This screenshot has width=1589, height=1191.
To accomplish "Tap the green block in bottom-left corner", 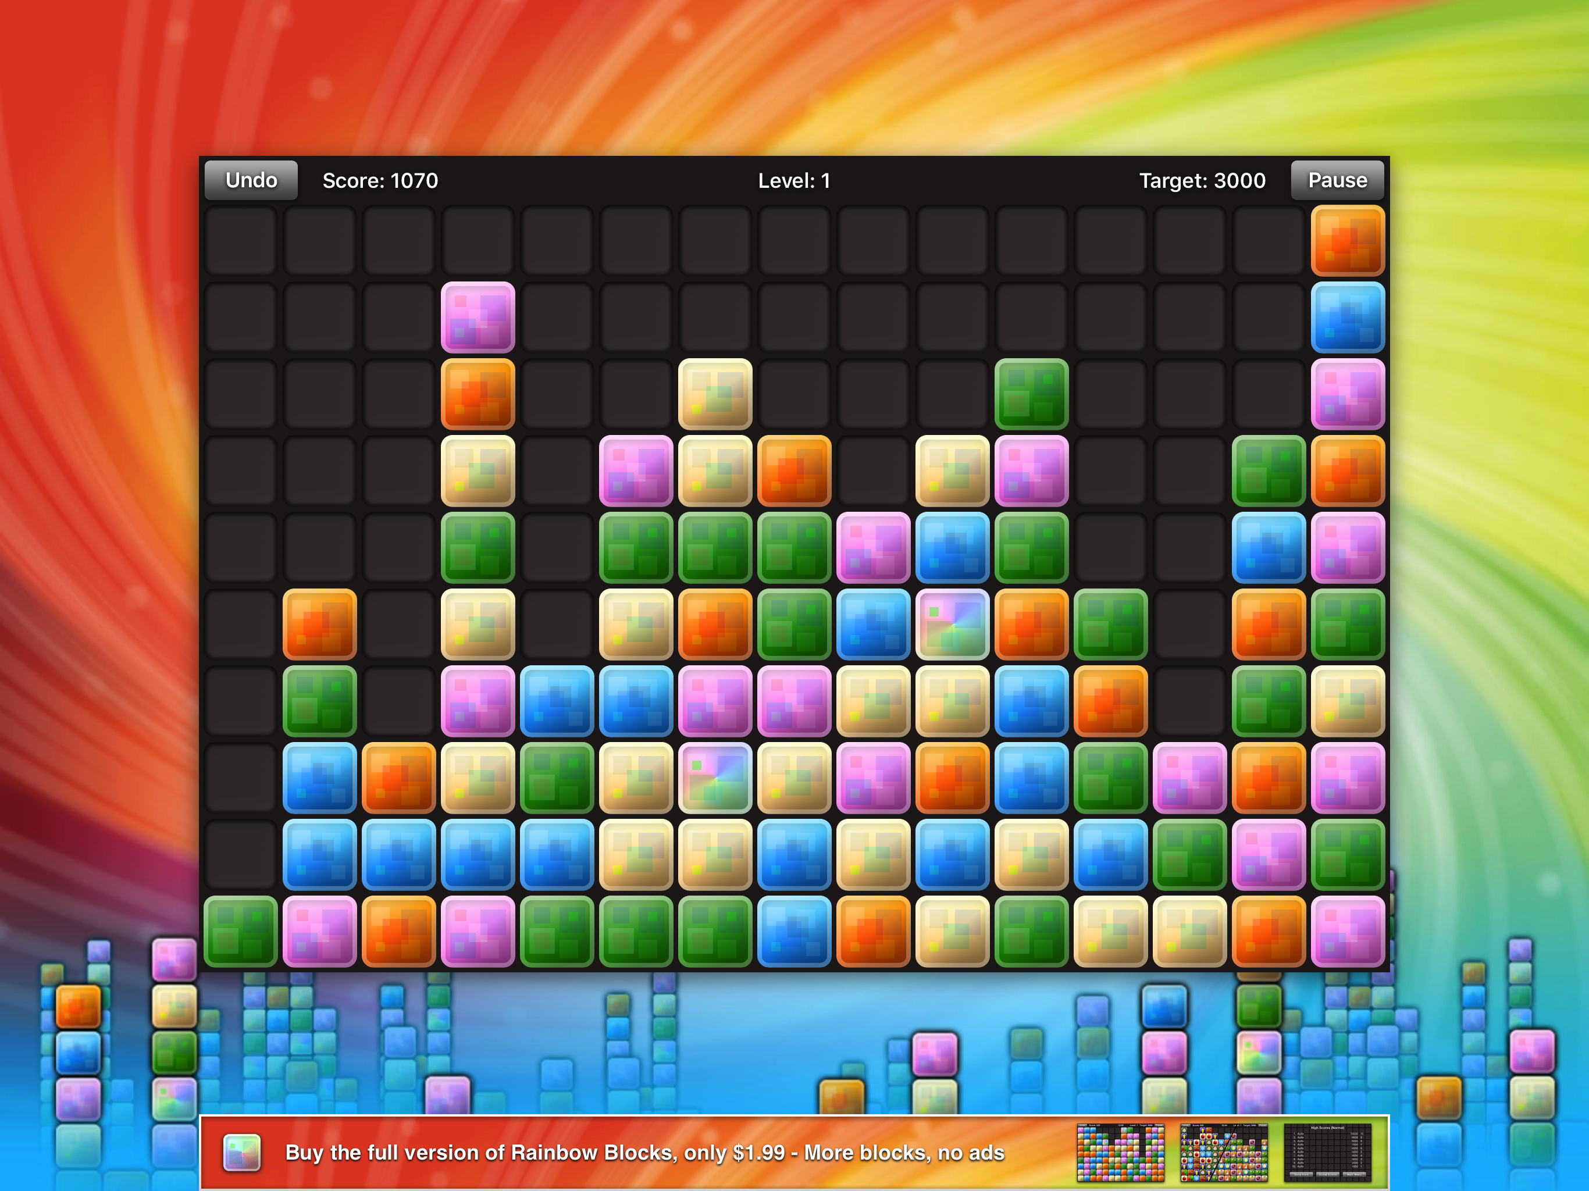I will coord(241,932).
